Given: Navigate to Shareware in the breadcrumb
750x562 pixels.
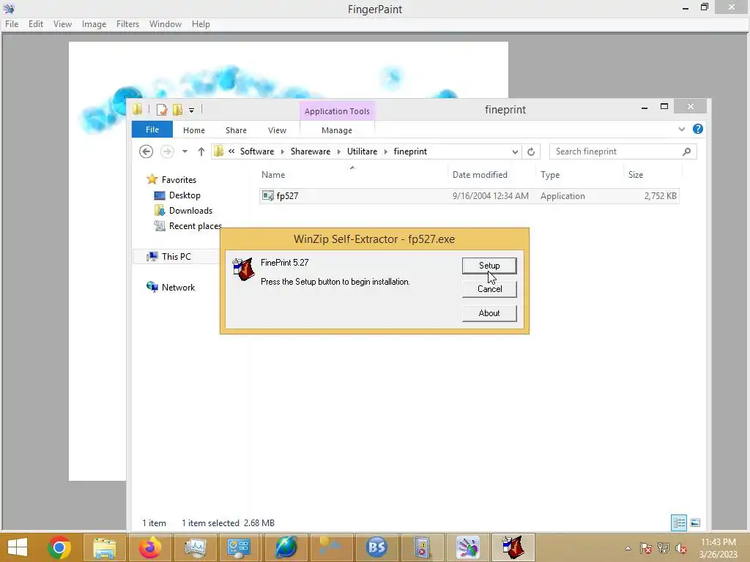Looking at the screenshot, I should point(311,151).
